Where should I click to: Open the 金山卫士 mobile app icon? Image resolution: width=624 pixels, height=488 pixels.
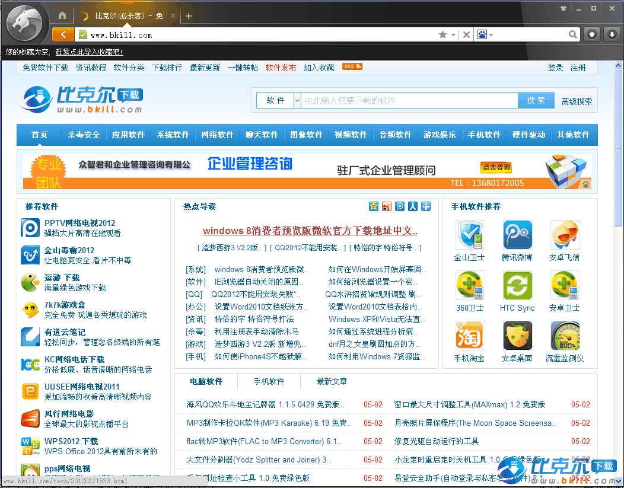[470, 235]
